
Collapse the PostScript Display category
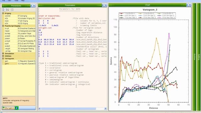pos(3,26)
